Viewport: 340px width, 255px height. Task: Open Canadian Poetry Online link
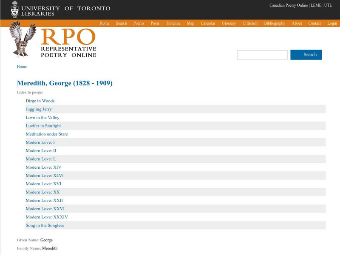pos(289,6)
